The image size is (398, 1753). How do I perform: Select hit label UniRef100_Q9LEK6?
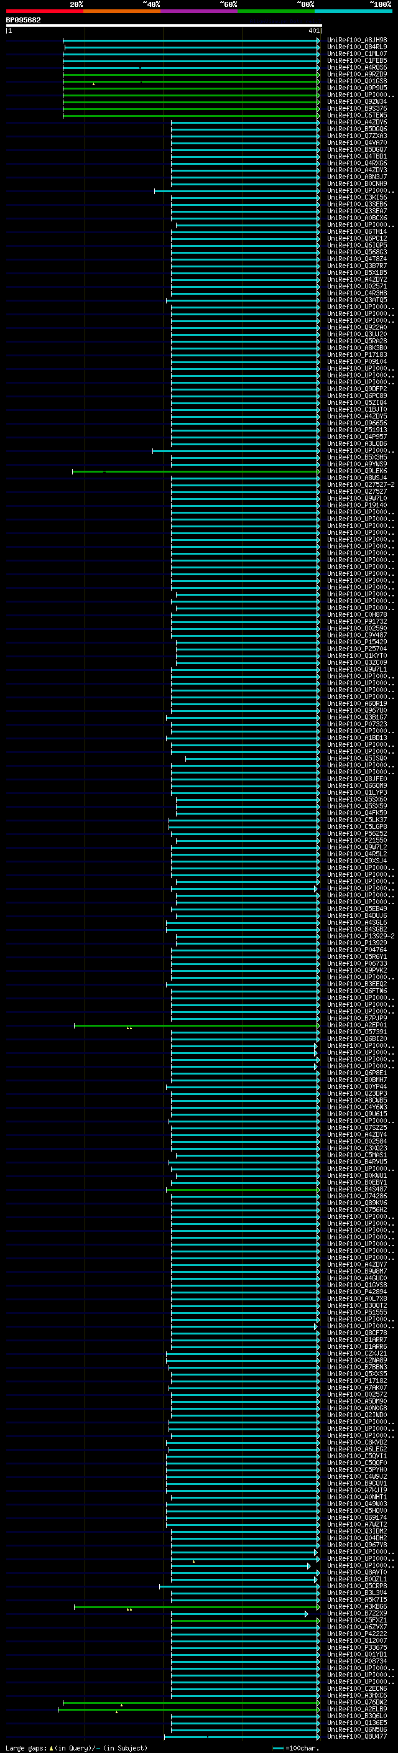357,471
